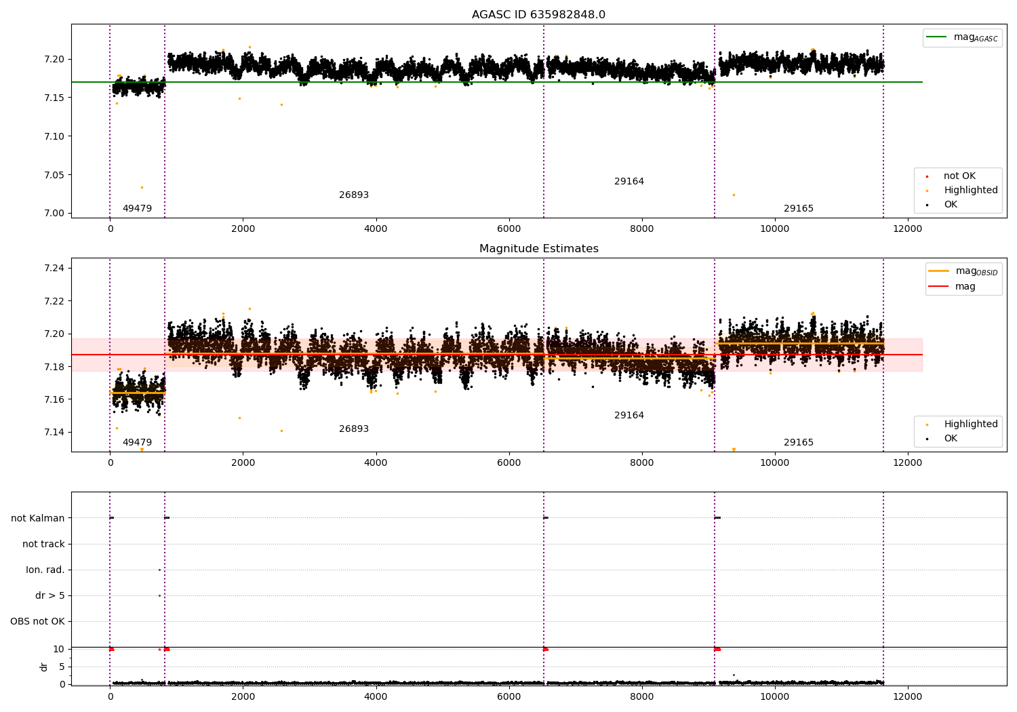Image resolution: width=1017 pixels, height=712 pixels.
Task: Click the red 'mag' legend entry
Action: tap(953, 287)
